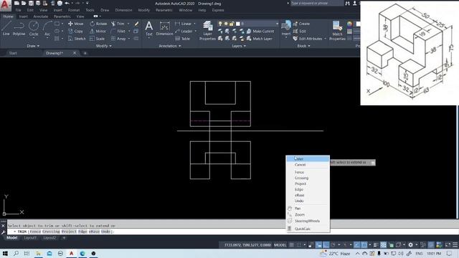
Task: Switch to the Layout1 tab
Action: [30, 238]
